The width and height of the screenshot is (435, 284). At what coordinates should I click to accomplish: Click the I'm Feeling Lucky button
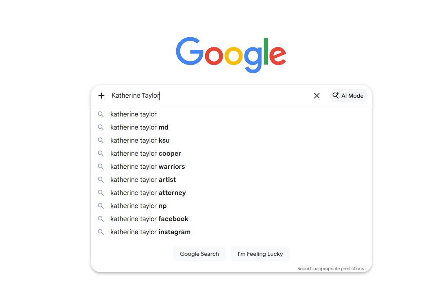tap(260, 254)
